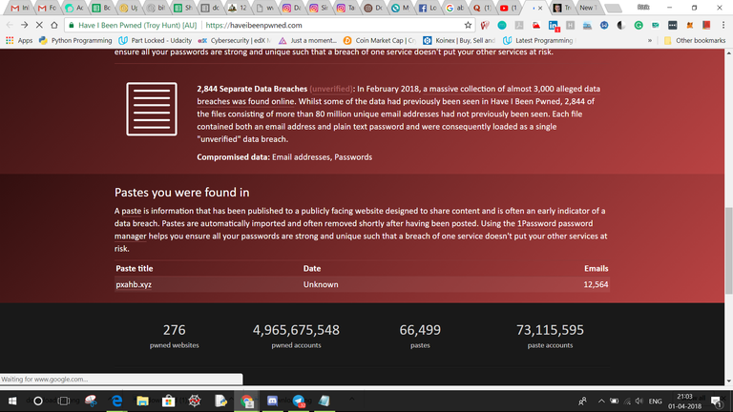Open File Explorer from the taskbar
733x412 pixels.
[142, 401]
